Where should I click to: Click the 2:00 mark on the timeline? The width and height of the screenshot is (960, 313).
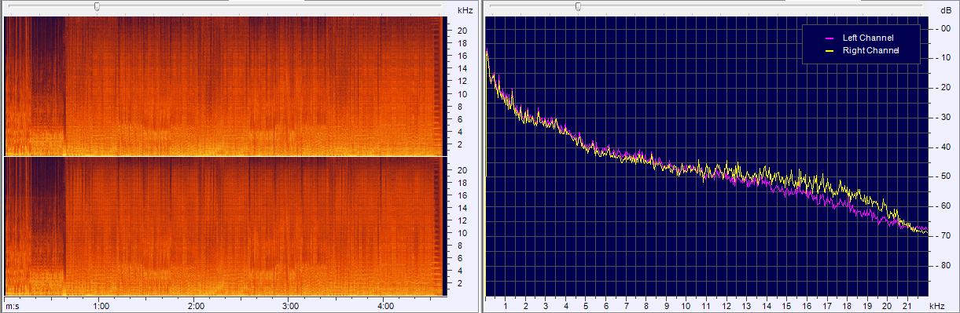point(197,306)
